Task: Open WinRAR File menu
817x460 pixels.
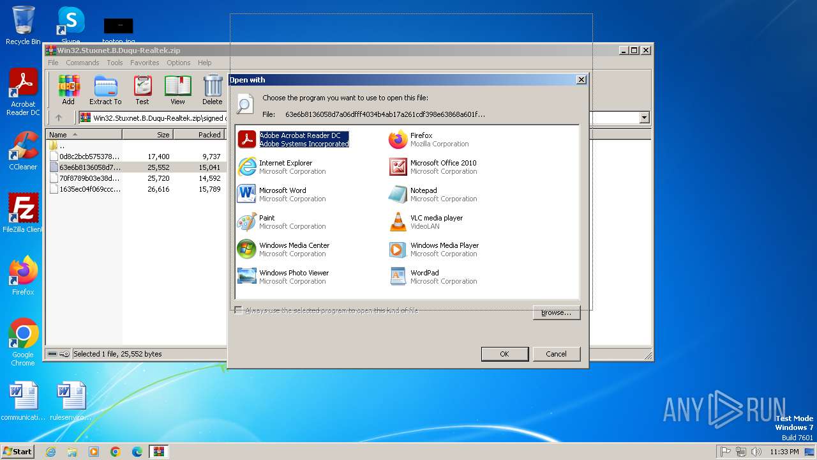Action: tap(53, 63)
